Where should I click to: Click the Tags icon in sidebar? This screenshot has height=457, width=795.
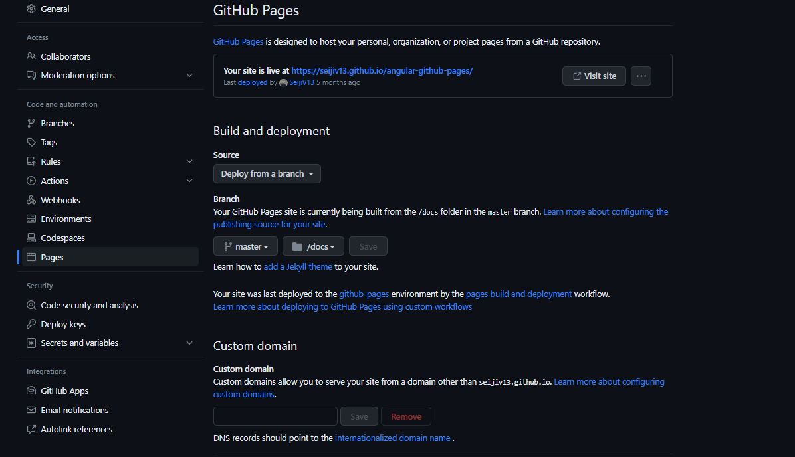point(31,142)
